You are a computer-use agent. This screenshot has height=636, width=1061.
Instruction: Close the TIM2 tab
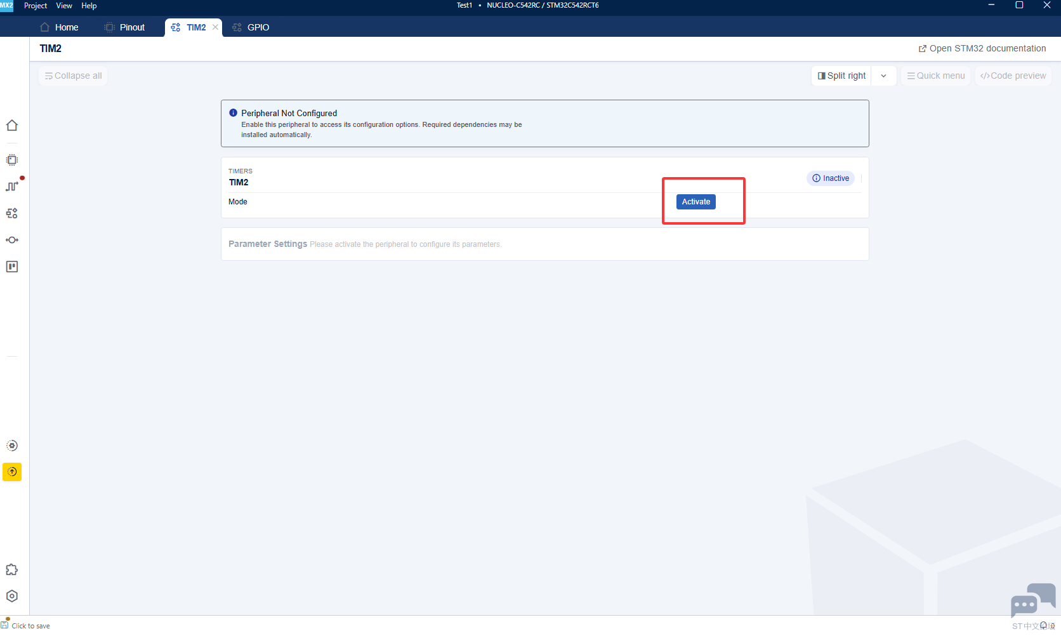215,27
